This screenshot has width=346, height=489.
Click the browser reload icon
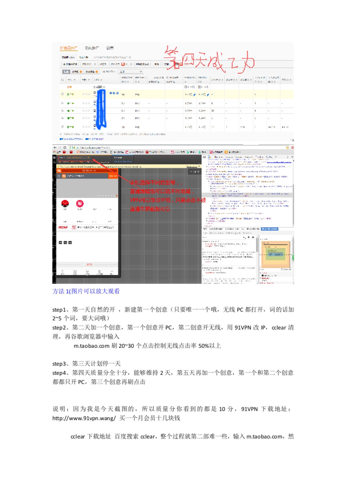pyautogui.click(x=65, y=147)
